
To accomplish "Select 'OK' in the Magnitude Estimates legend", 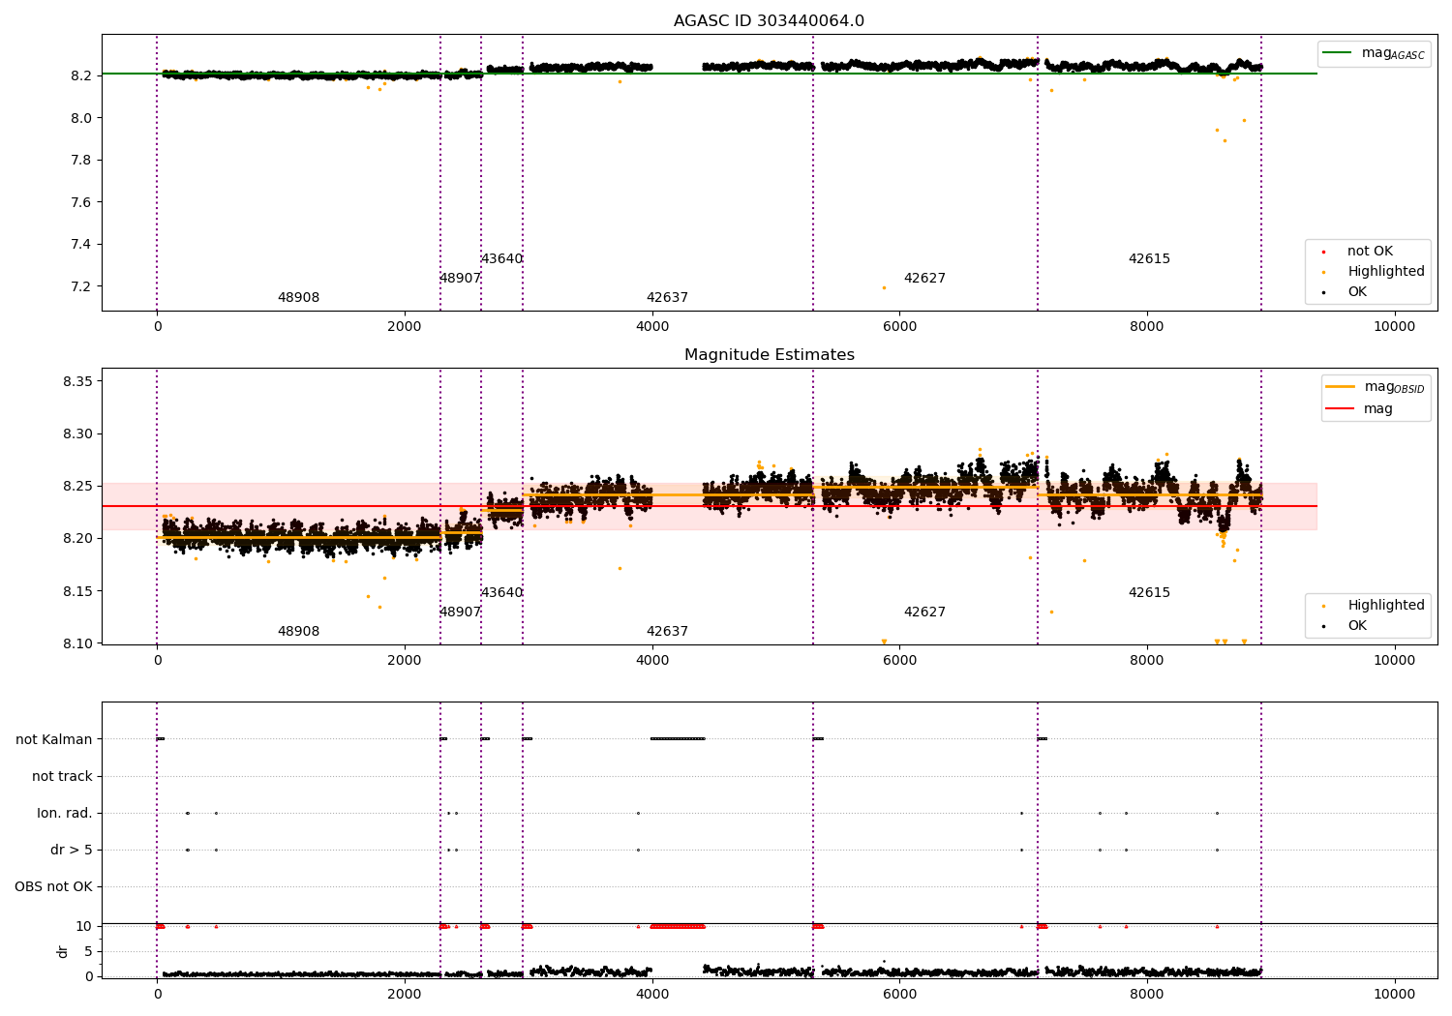I will (1357, 626).
